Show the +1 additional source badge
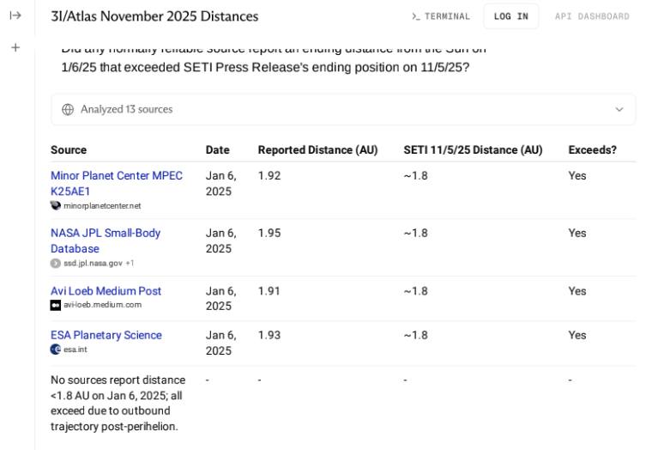The width and height of the screenshot is (652, 450). 130,263
